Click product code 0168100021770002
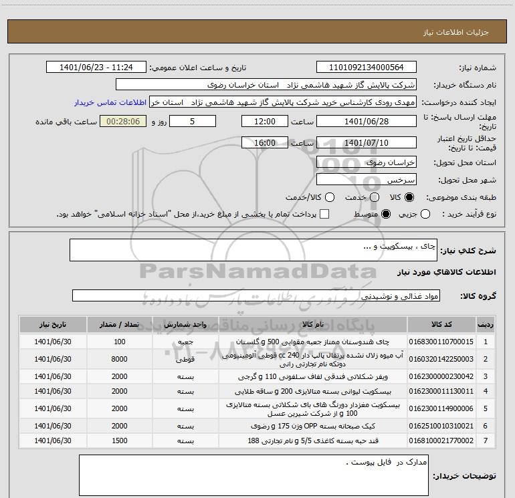515x498 pixels. [x=441, y=441]
